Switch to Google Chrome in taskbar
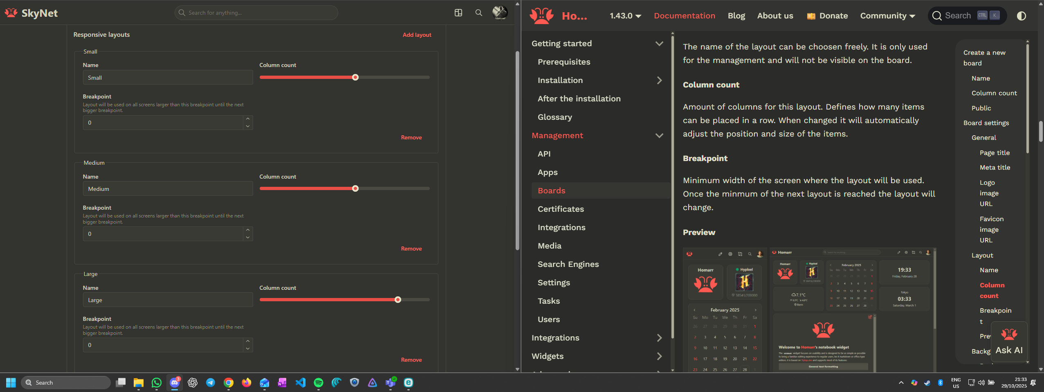Screen dimensions: 1044x392 [229, 383]
